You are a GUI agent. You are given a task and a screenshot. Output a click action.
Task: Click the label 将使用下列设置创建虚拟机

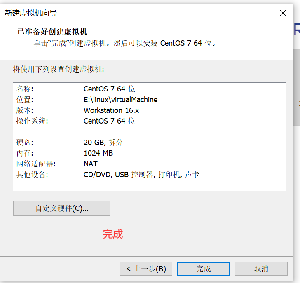59,69
